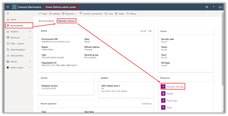Open the MA account avatar
The height and width of the screenshot is (116, 228).
[x=220, y=7]
